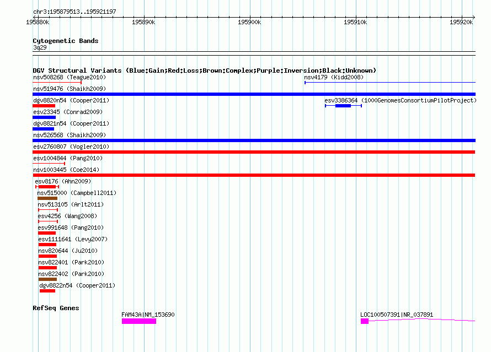Click the blue nsv526568 gain bar
The width and height of the screenshot is (491, 352).
click(254, 140)
